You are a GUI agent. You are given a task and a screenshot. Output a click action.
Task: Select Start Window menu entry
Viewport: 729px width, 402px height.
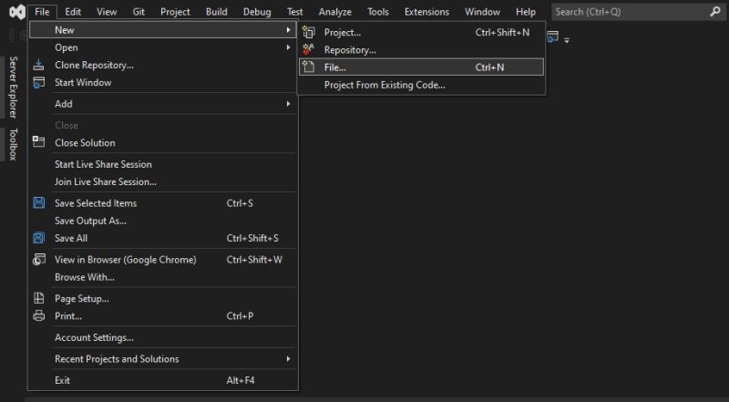click(x=163, y=82)
